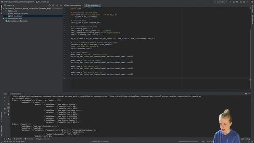This screenshot has width=254, height=143.
Task: Open the Terminal tool window
Action: tap(29, 139)
